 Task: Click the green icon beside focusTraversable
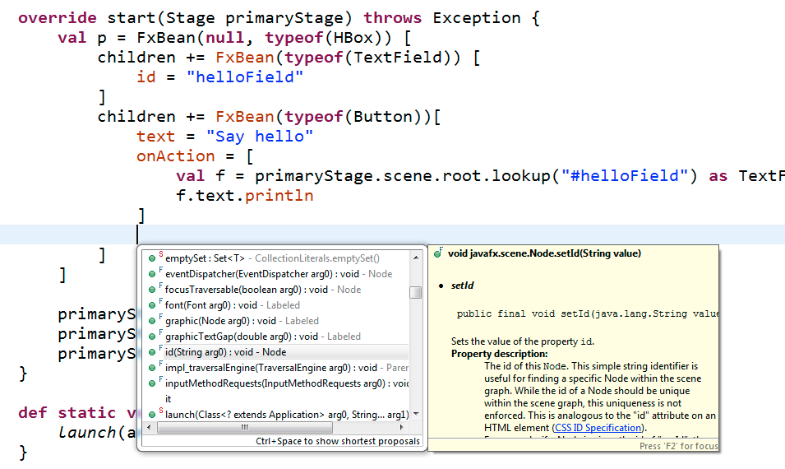tap(152, 290)
